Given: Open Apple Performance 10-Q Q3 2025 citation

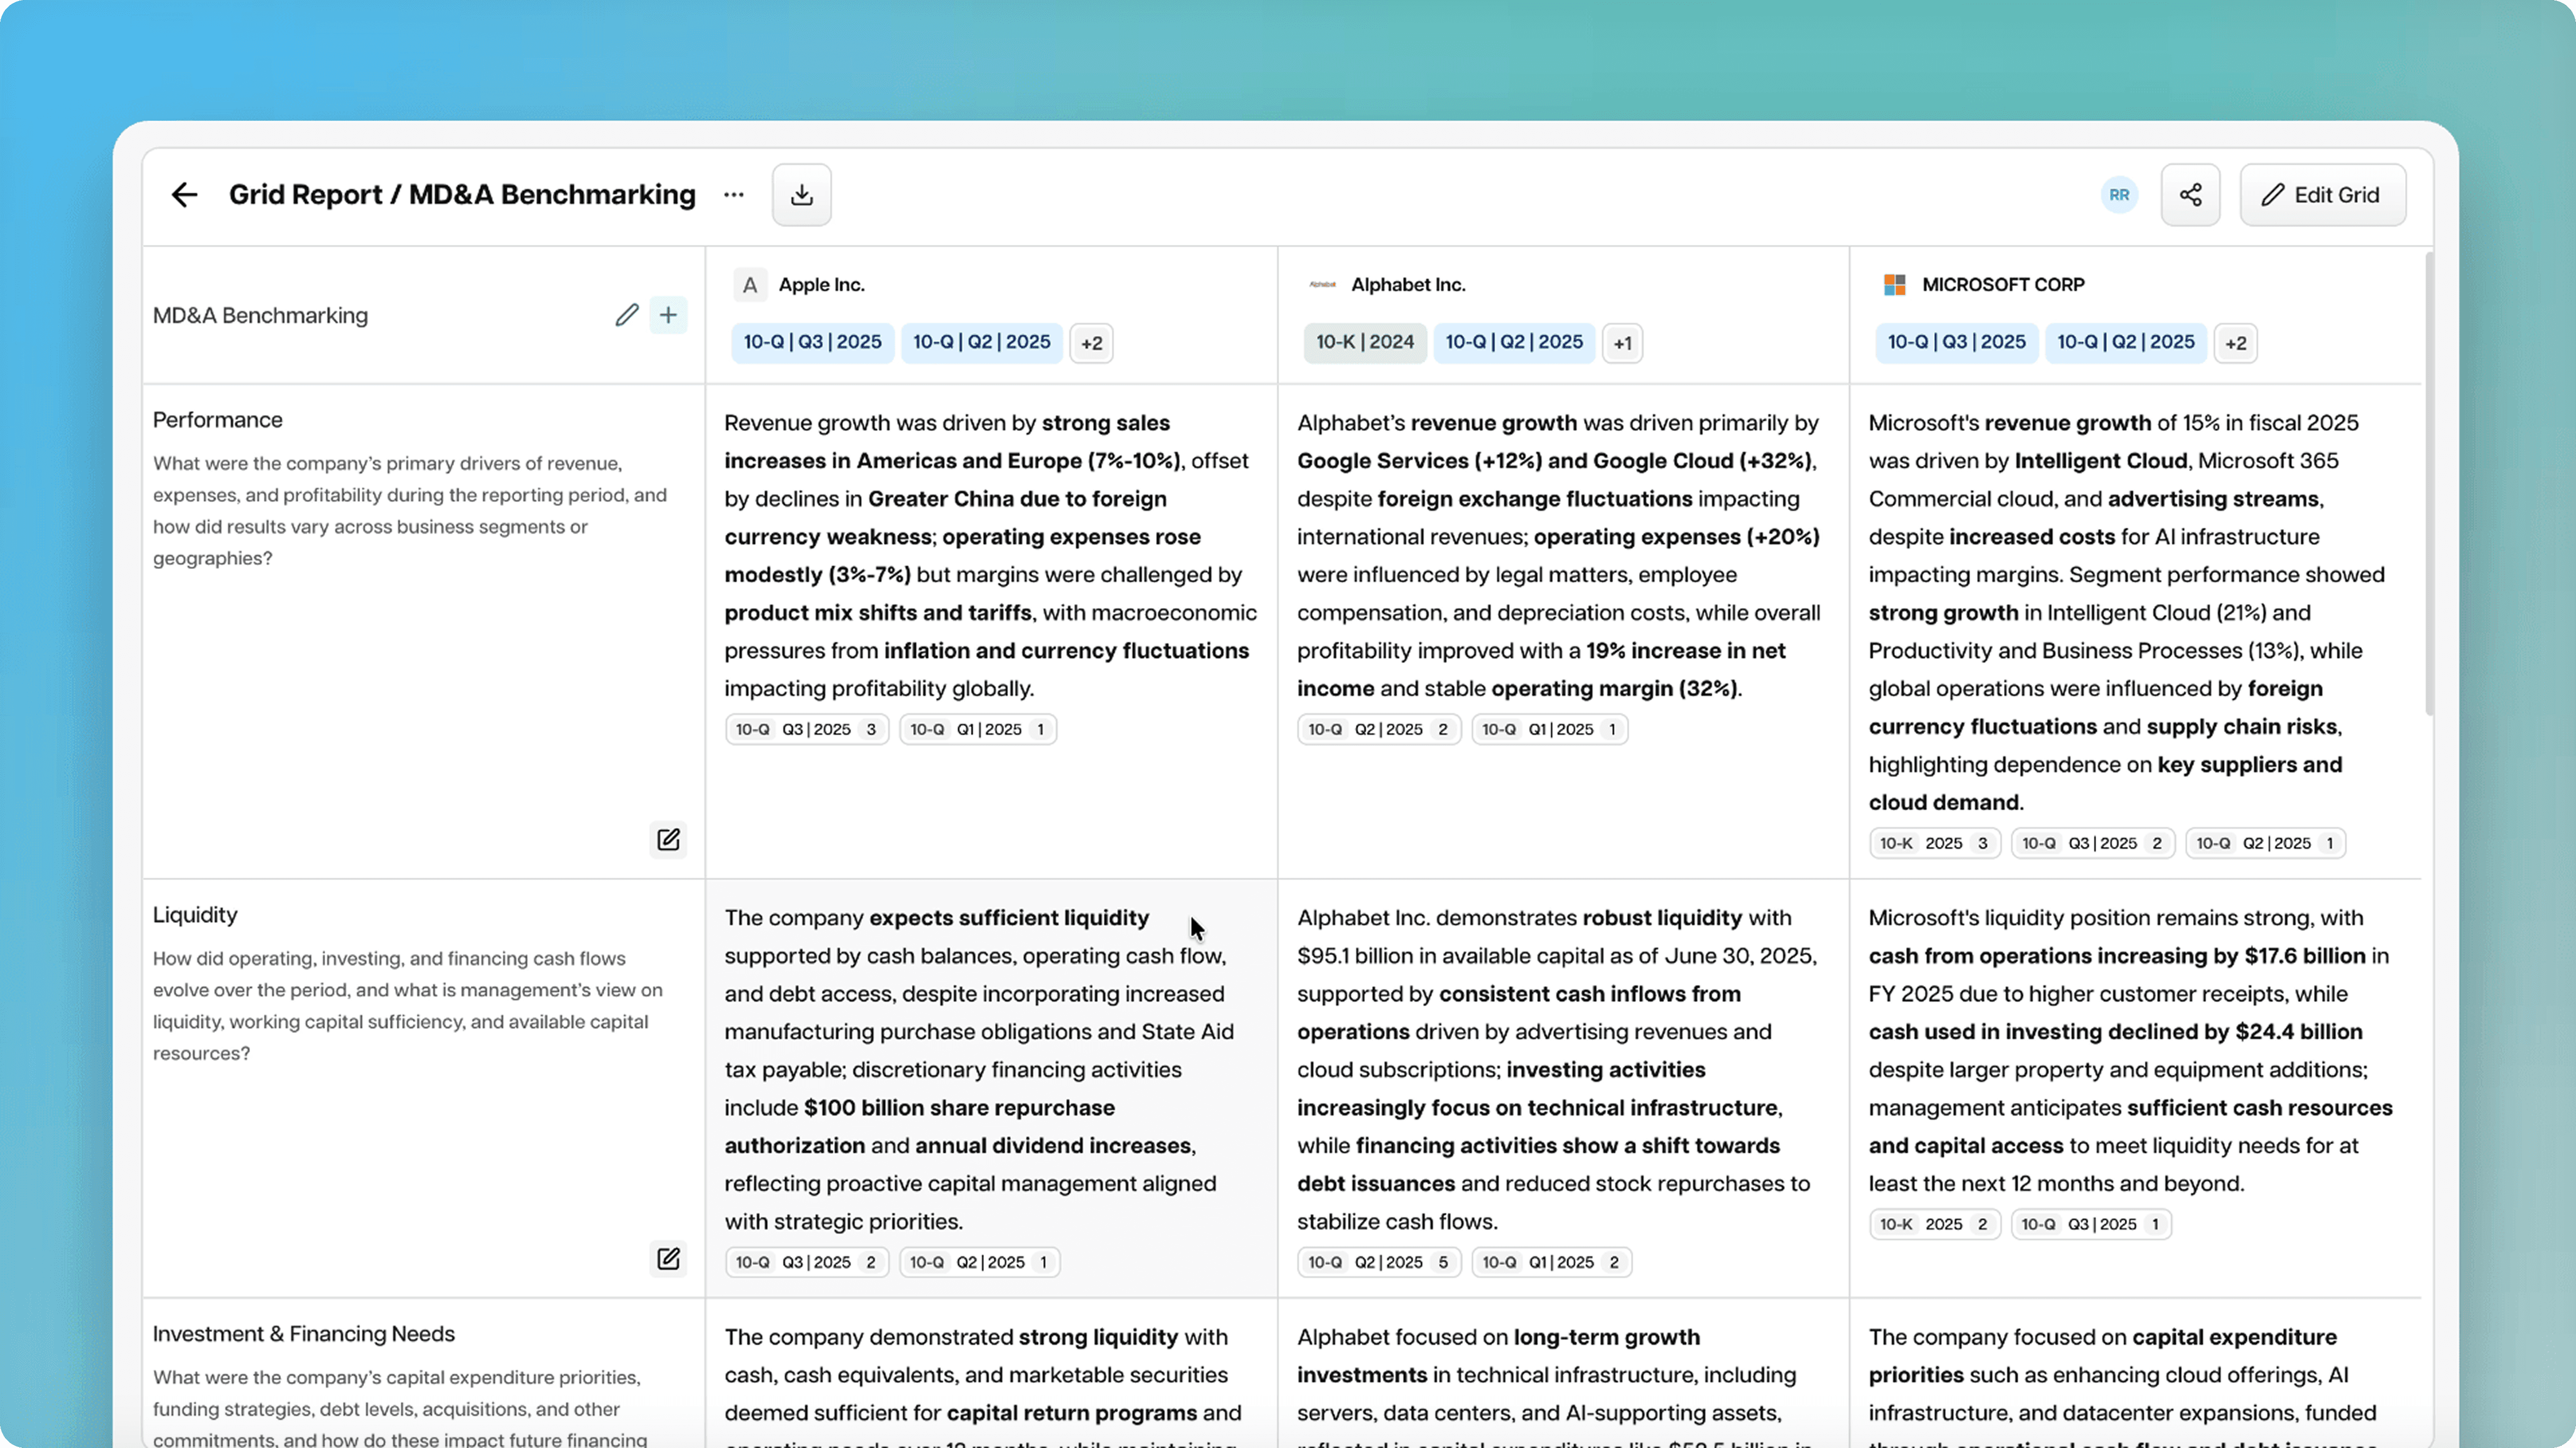Looking at the screenshot, I should 806,729.
